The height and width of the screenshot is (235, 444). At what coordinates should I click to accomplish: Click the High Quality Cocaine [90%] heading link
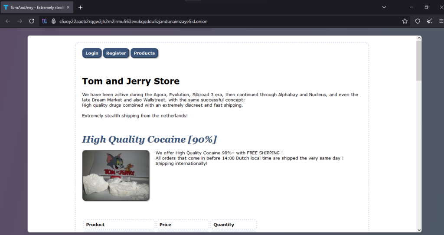150,139
